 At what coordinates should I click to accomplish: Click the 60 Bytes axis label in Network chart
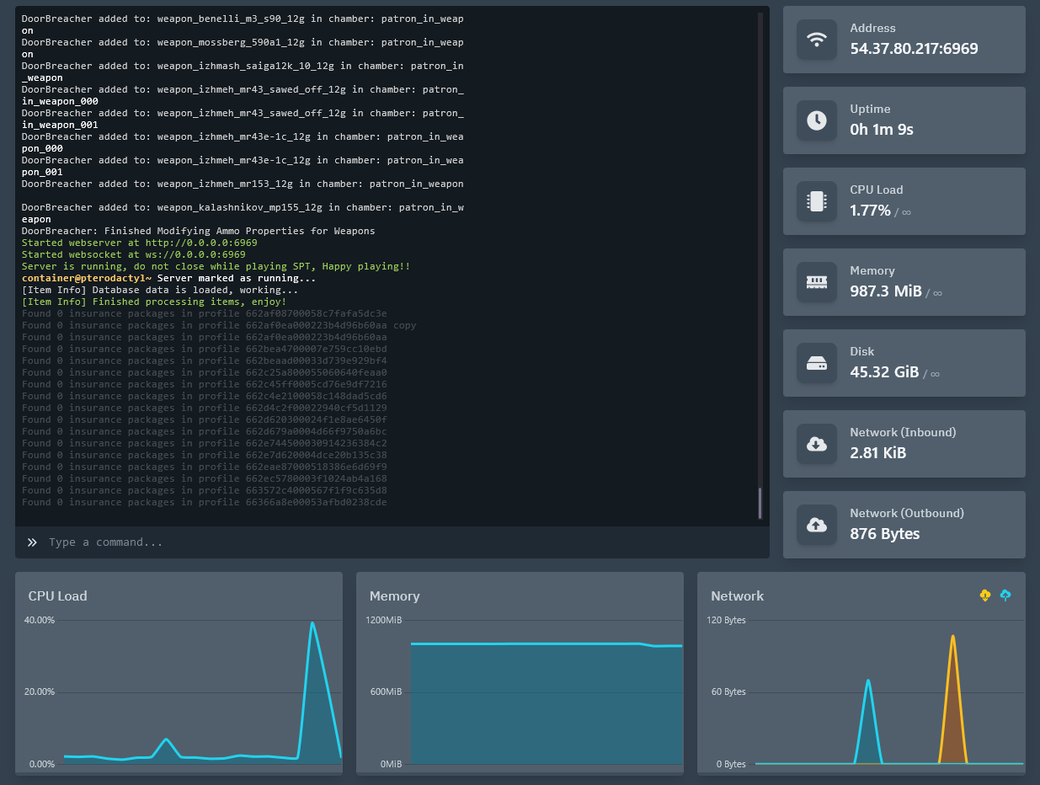(x=728, y=692)
